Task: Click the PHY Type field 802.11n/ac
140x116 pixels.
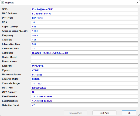Action: 84,18
